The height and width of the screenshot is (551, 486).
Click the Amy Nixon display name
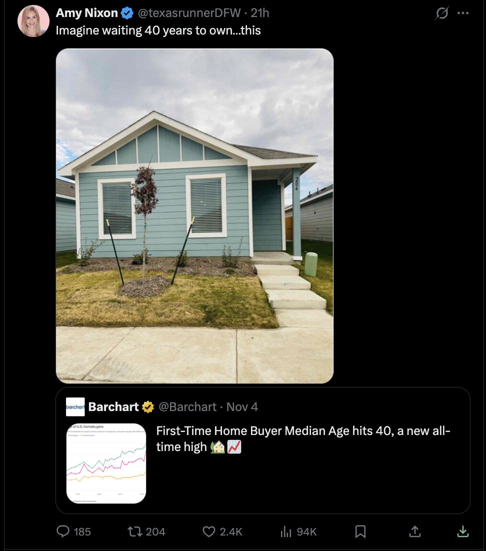point(87,13)
